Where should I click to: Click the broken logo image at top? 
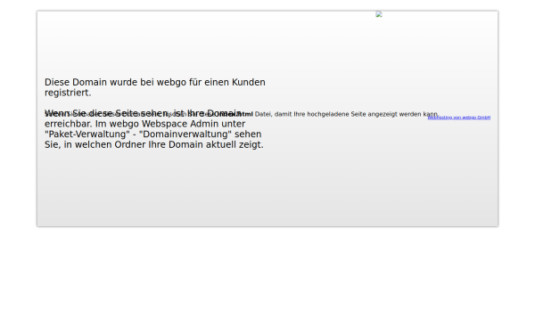(x=379, y=14)
